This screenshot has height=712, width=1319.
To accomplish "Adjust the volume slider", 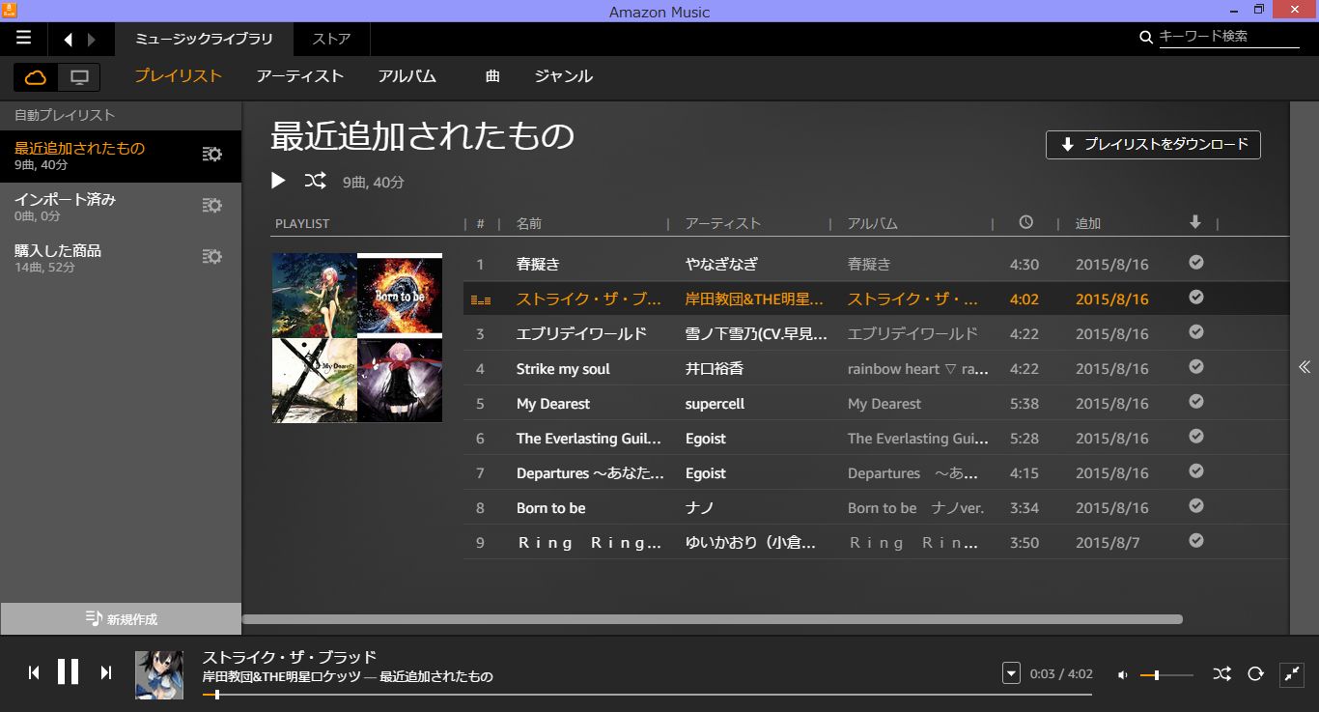I will point(1166,674).
